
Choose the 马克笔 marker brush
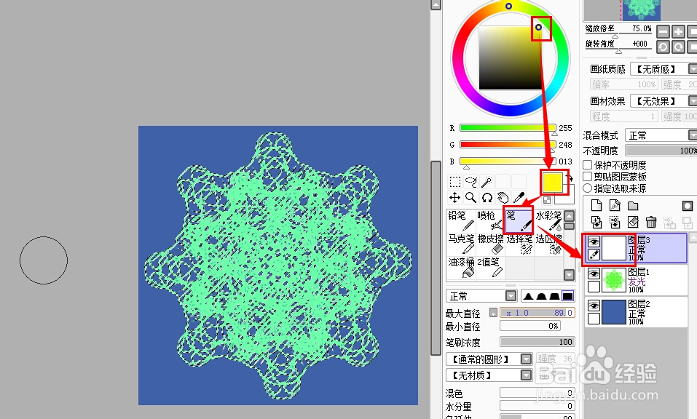(x=461, y=244)
